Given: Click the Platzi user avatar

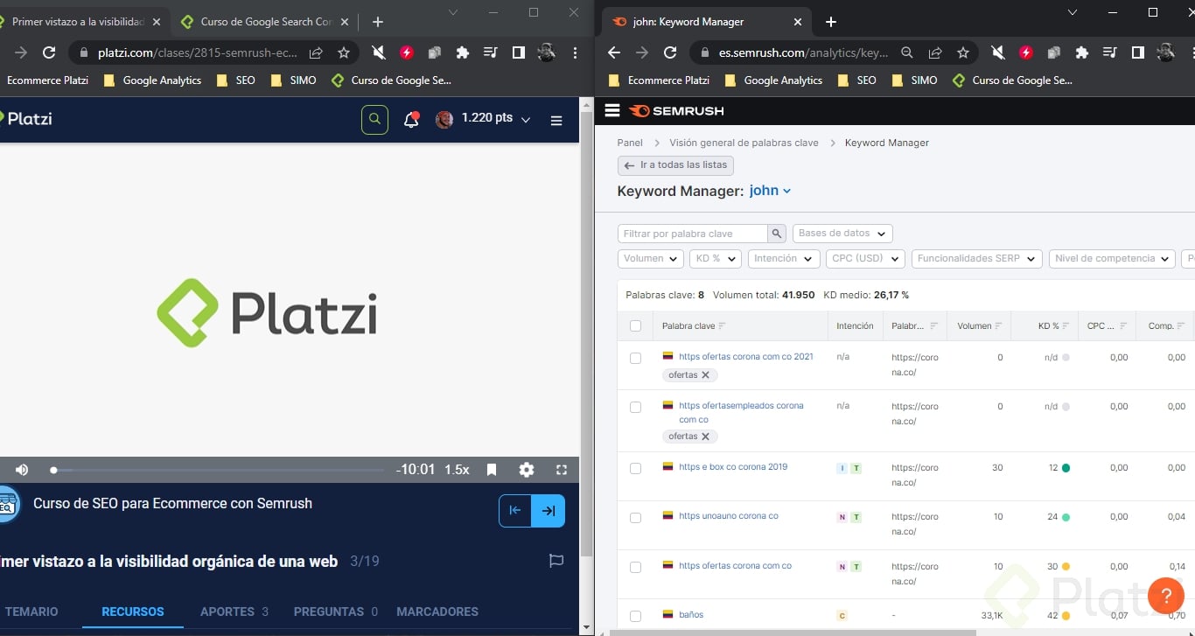Looking at the screenshot, I should (444, 120).
